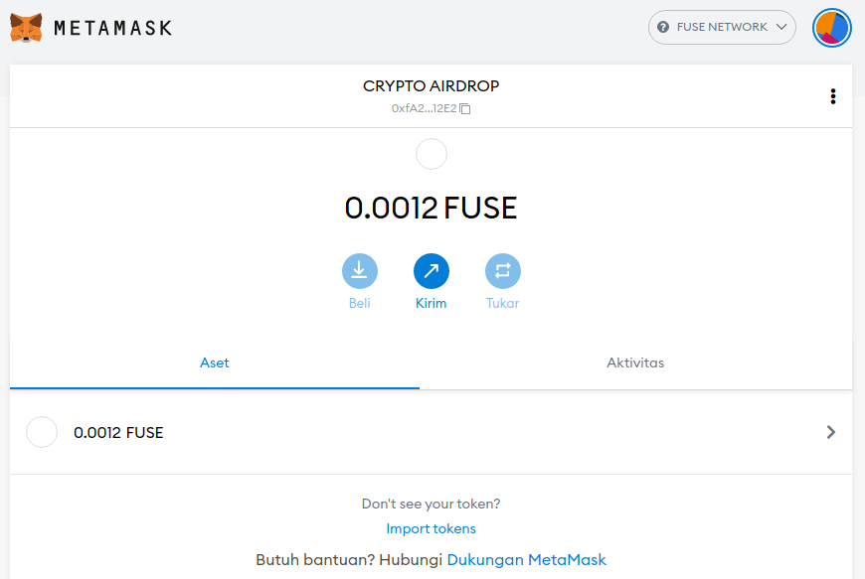Collapse the network menu chevron
The width and height of the screenshot is (865, 579).
[783, 27]
